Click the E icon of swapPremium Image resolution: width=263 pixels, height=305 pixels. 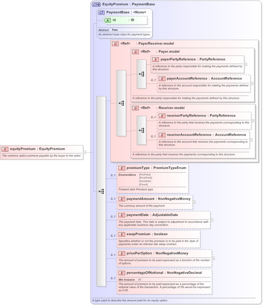122,234
